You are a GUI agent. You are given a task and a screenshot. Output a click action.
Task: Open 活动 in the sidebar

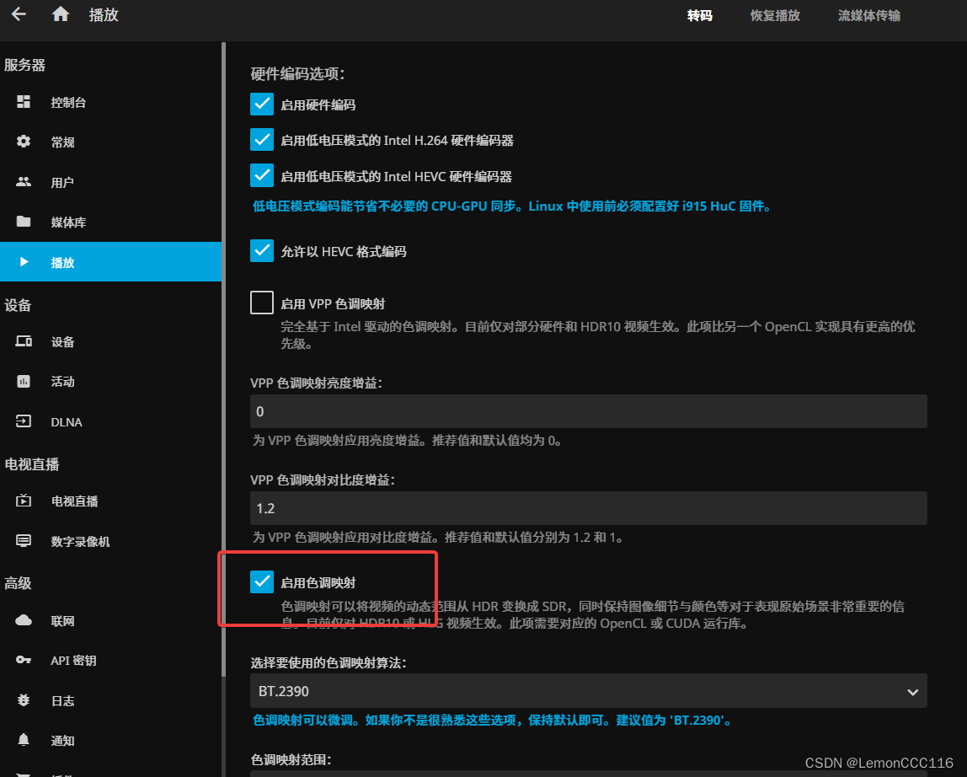(x=111, y=382)
